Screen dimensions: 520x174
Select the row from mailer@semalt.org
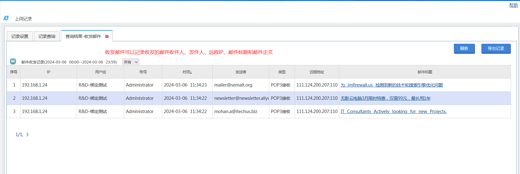pyautogui.click(x=233, y=85)
